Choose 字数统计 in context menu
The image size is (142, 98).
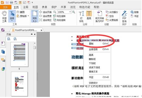point(97,83)
